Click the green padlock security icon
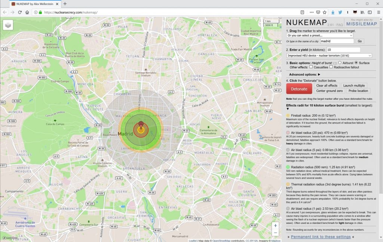The image size is (383, 242). (40, 12)
